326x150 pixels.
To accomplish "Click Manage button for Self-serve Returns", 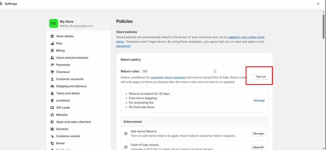I will point(258,134).
